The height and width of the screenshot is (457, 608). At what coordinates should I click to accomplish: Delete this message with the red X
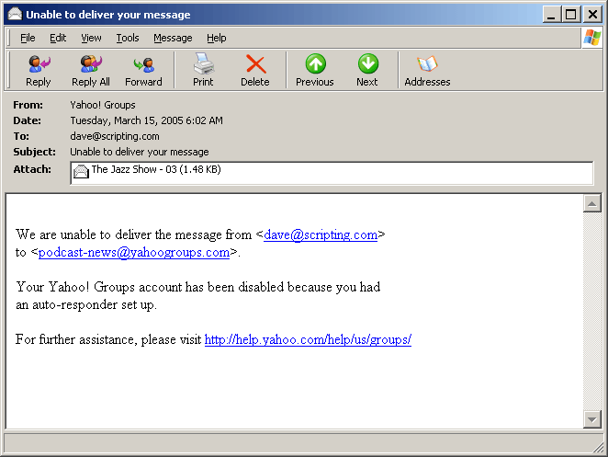click(254, 70)
